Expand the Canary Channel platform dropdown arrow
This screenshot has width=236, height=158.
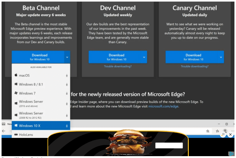pyautogui.click(x=221, y=57)
